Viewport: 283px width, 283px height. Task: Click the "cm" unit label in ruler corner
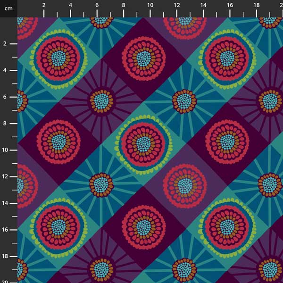pyautogui.click(x=8, y=8)
